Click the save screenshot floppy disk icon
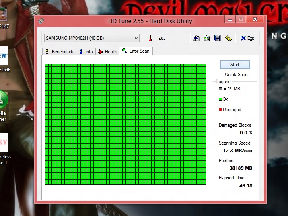The image size is (288, 216). coord(217,38)
